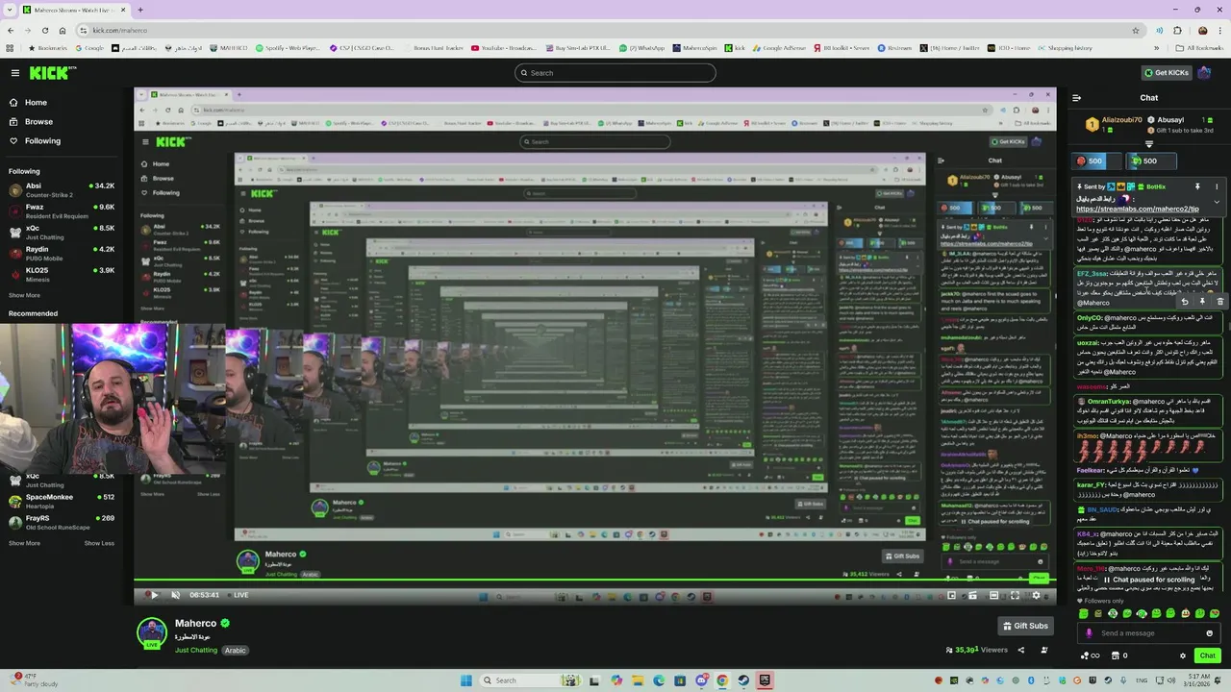
Task: Open the Kick hamburger menu
Action: (x=14, y=73)
